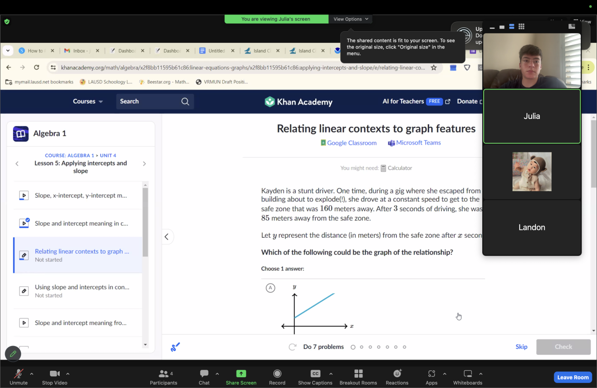The width and height of the screenshot is (597, 388).
Task: Expand video options arrow next to Stop Video
Action: click(x=68, y=374)
